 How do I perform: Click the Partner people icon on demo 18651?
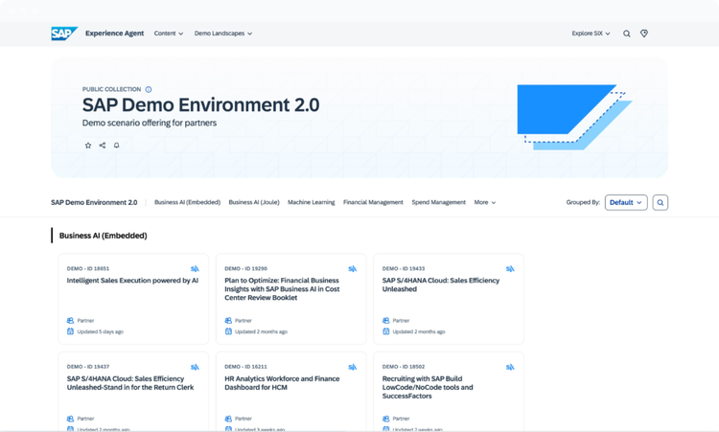[70, 321]
